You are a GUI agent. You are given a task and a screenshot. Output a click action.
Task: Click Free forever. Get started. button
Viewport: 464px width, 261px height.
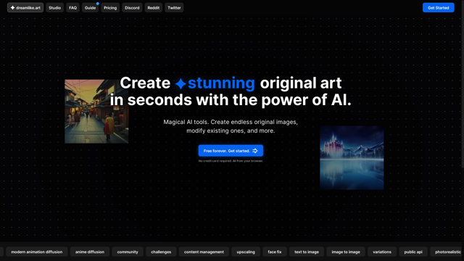tap(231, 151)
